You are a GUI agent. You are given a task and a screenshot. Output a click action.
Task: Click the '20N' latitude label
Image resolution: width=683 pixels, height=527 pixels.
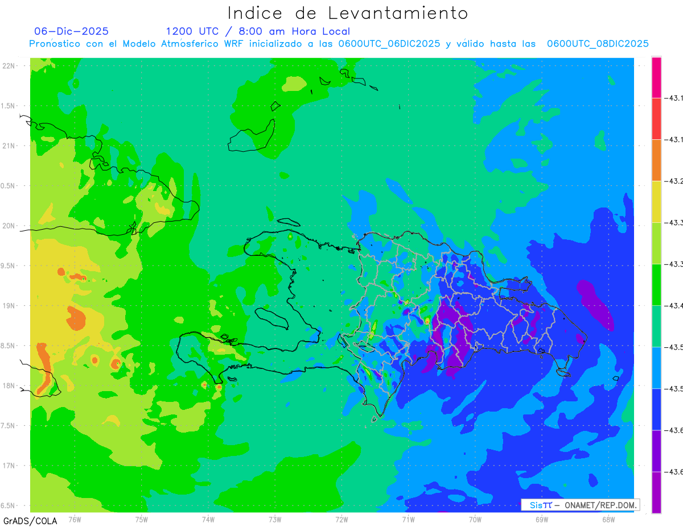(x=10, y=226)
